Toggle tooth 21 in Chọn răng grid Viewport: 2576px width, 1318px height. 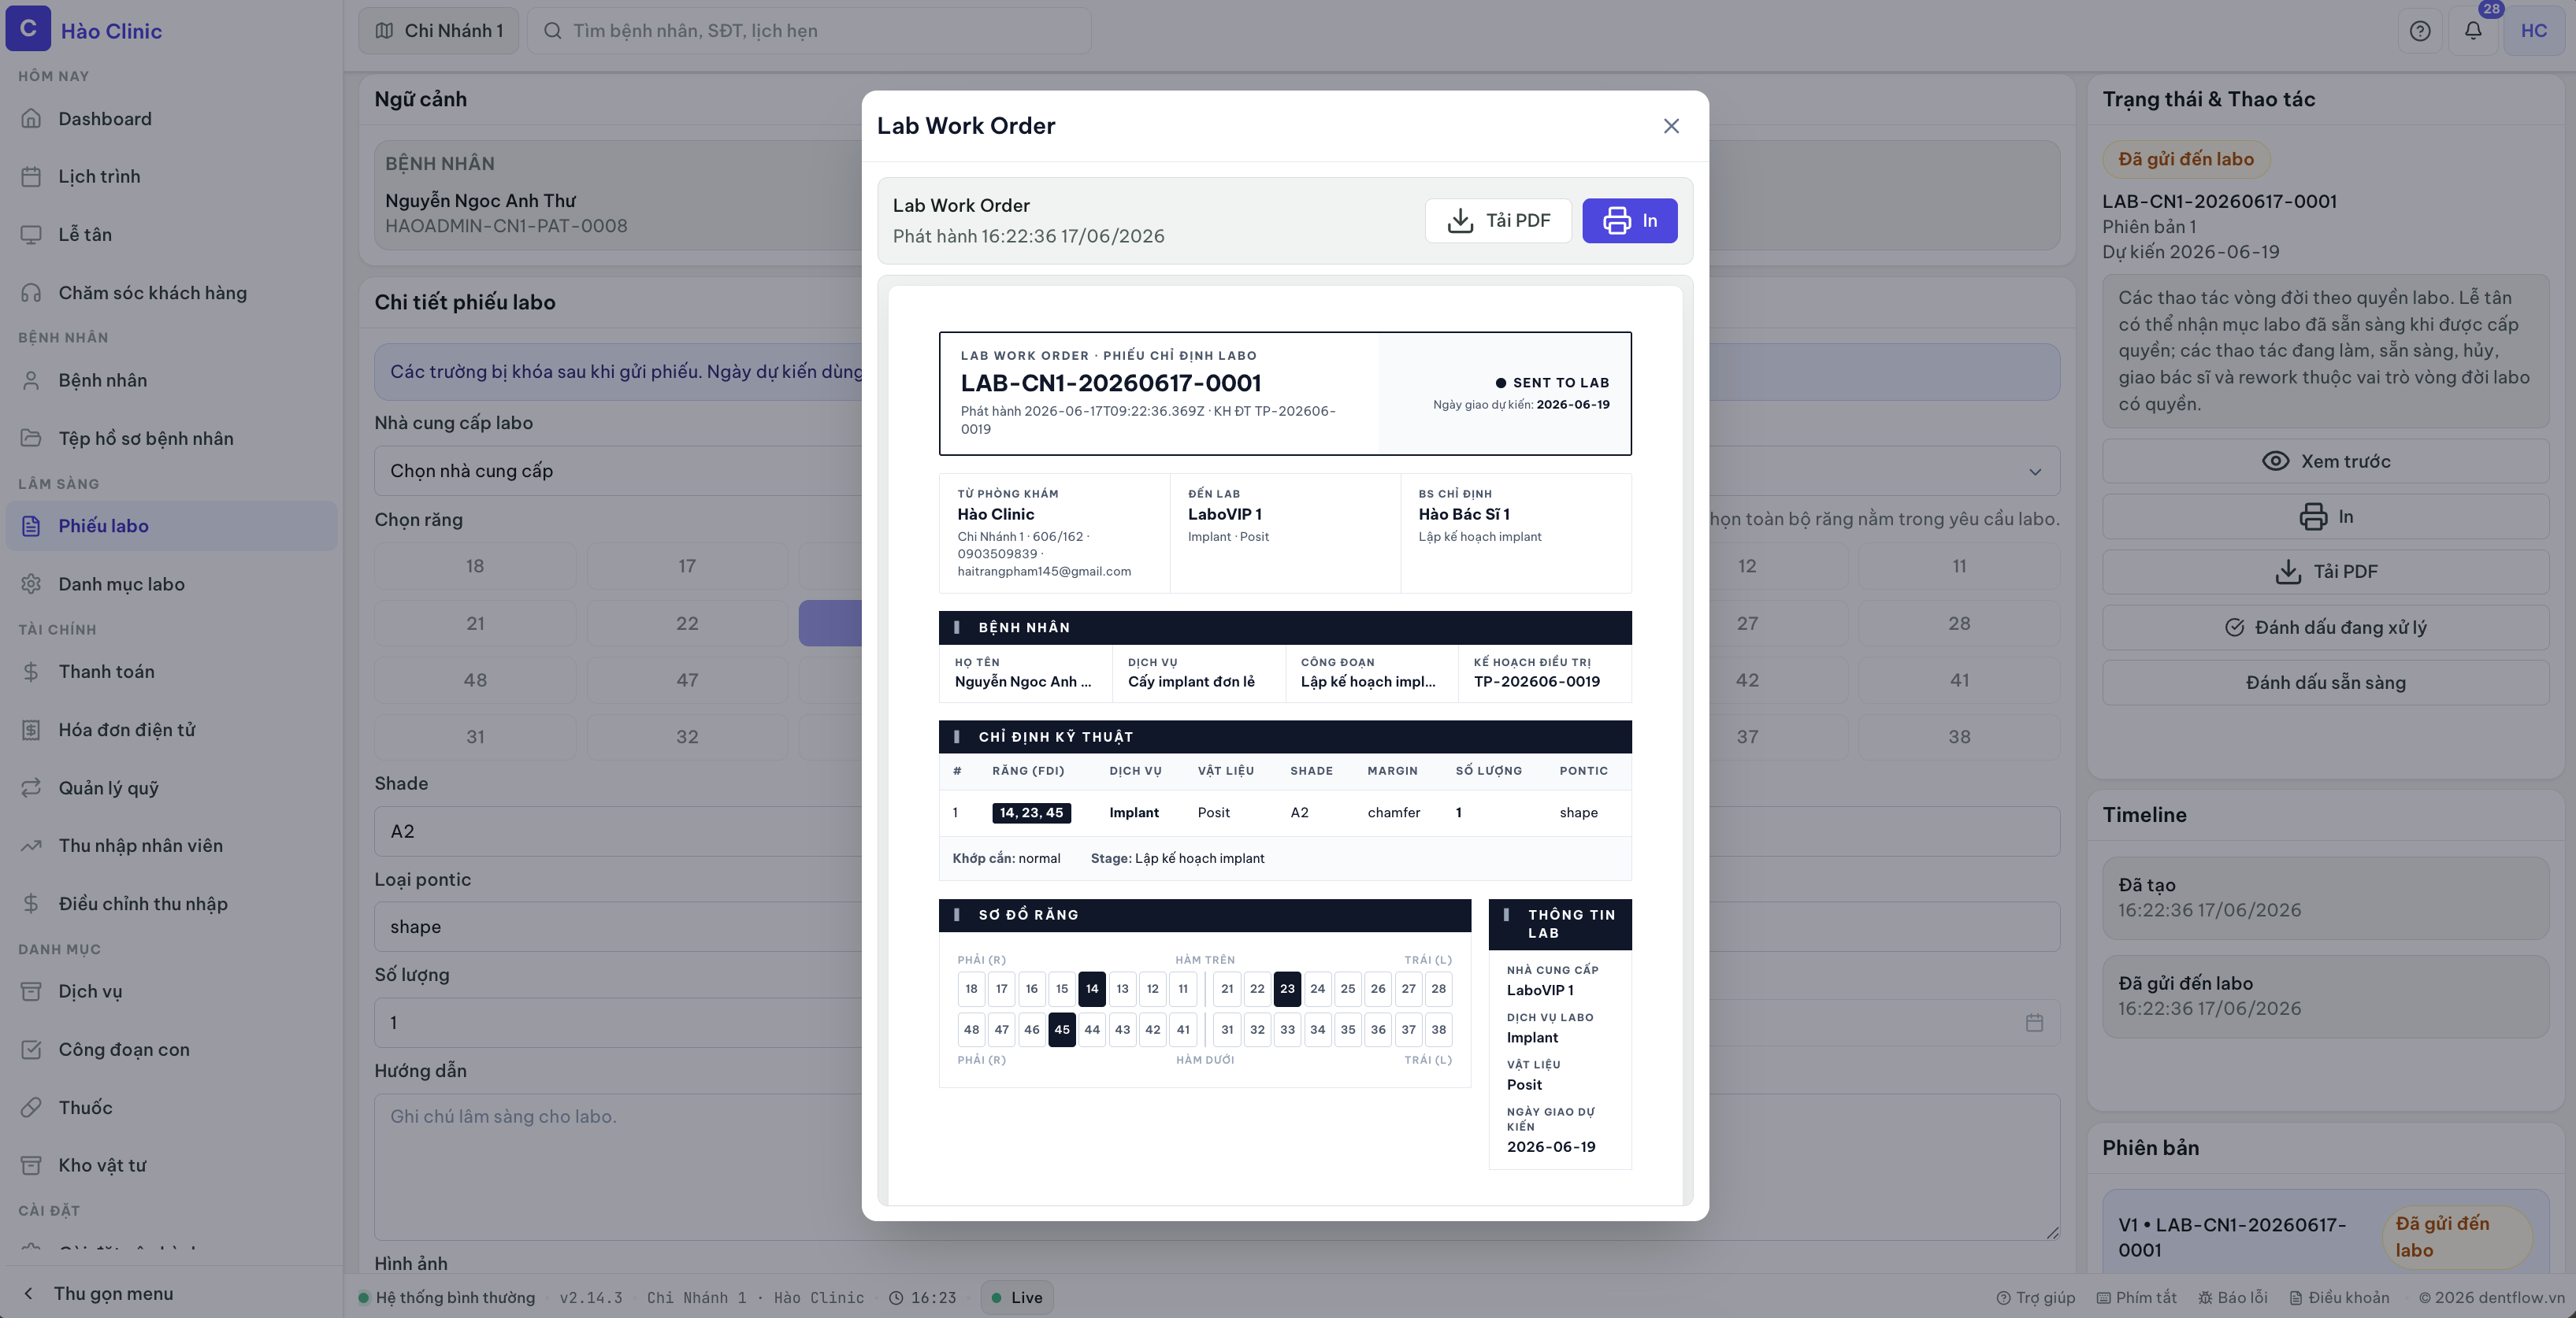[x=475, y=624]
